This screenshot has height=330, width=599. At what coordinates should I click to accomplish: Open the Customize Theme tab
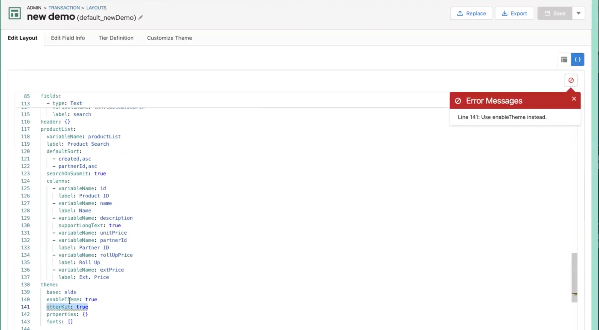[x=169, y=38]
